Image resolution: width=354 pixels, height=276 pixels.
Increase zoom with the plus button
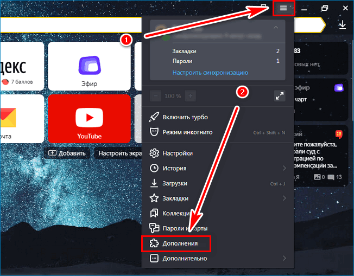point(190,96)
